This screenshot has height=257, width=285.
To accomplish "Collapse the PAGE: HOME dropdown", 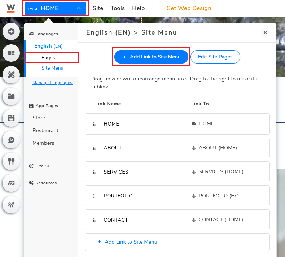I will [56, 8].
